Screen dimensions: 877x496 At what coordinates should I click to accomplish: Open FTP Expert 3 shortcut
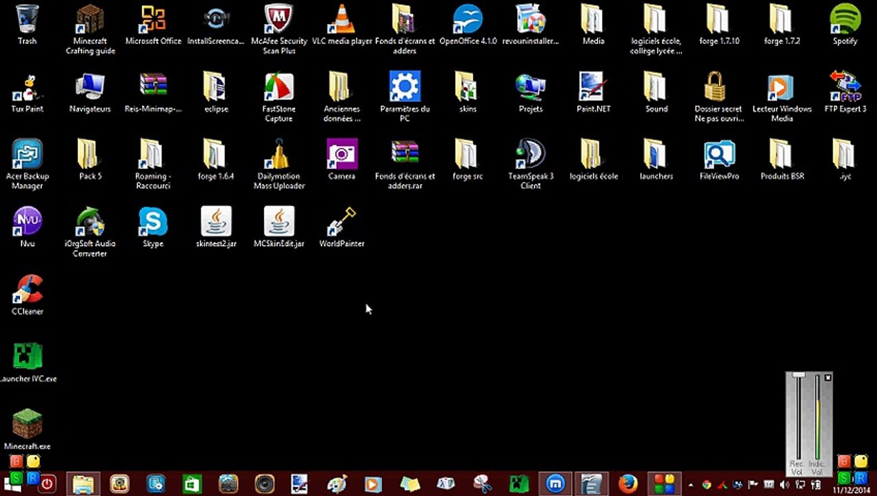tap(845, 93)
